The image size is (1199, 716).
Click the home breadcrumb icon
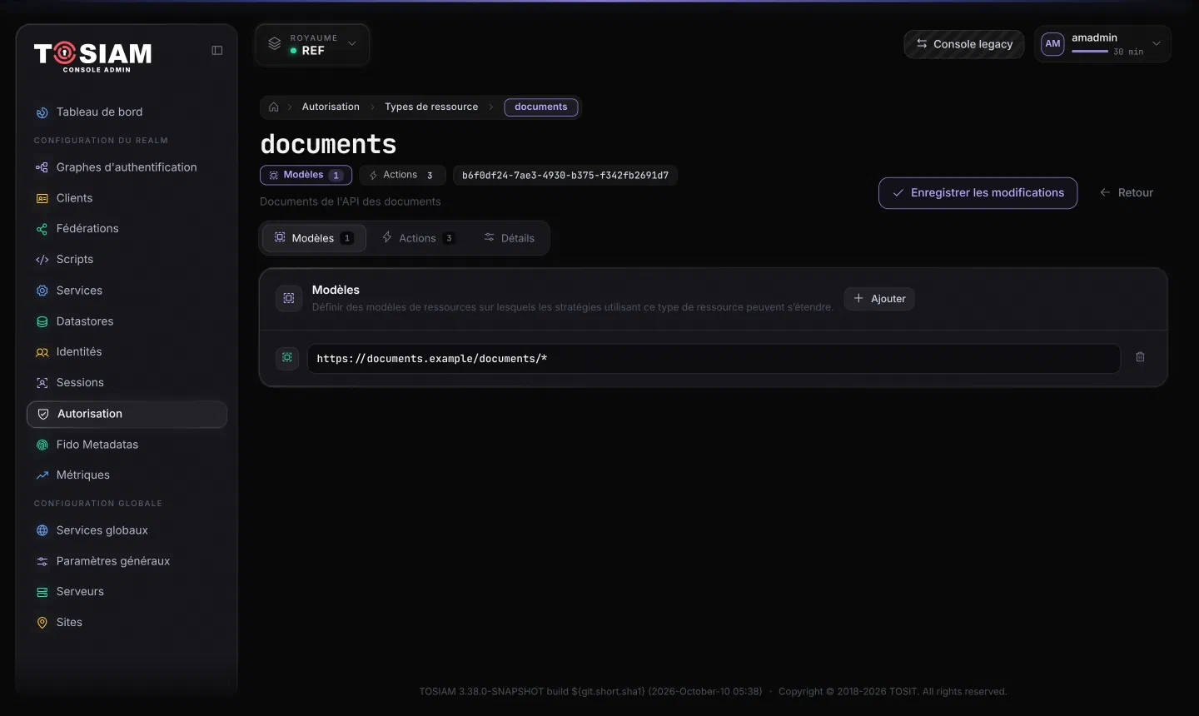coord(274,107)
